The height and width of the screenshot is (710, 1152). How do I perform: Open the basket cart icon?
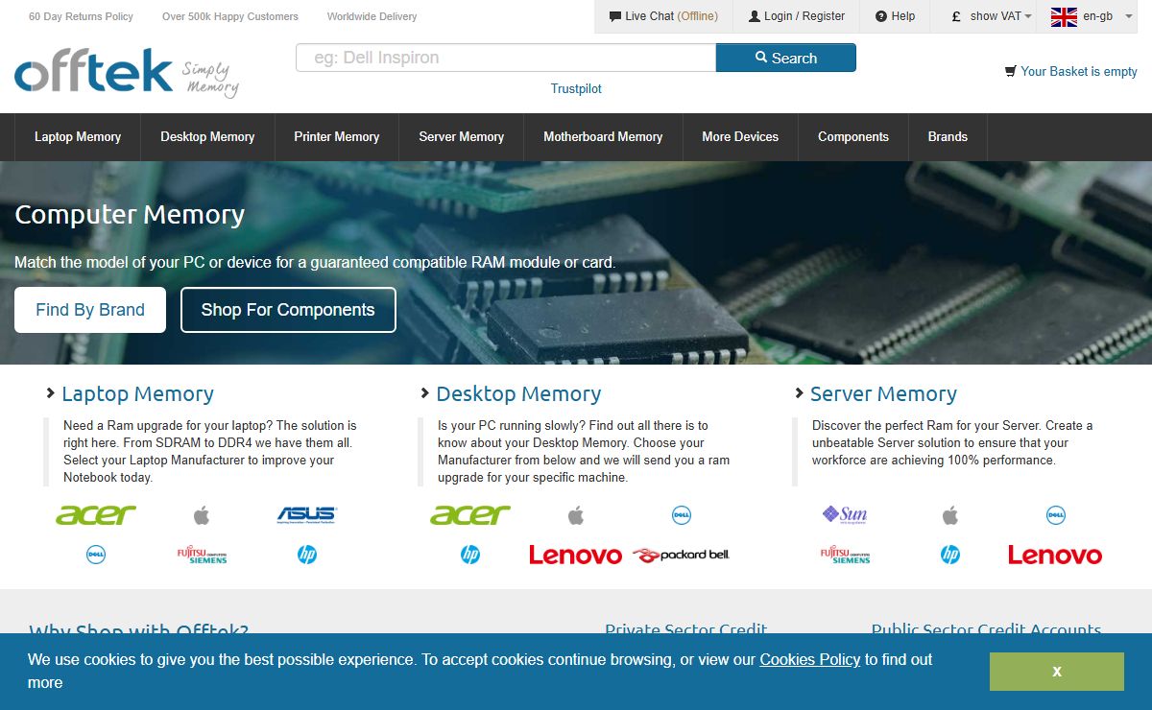click(x=1010, y=71)
